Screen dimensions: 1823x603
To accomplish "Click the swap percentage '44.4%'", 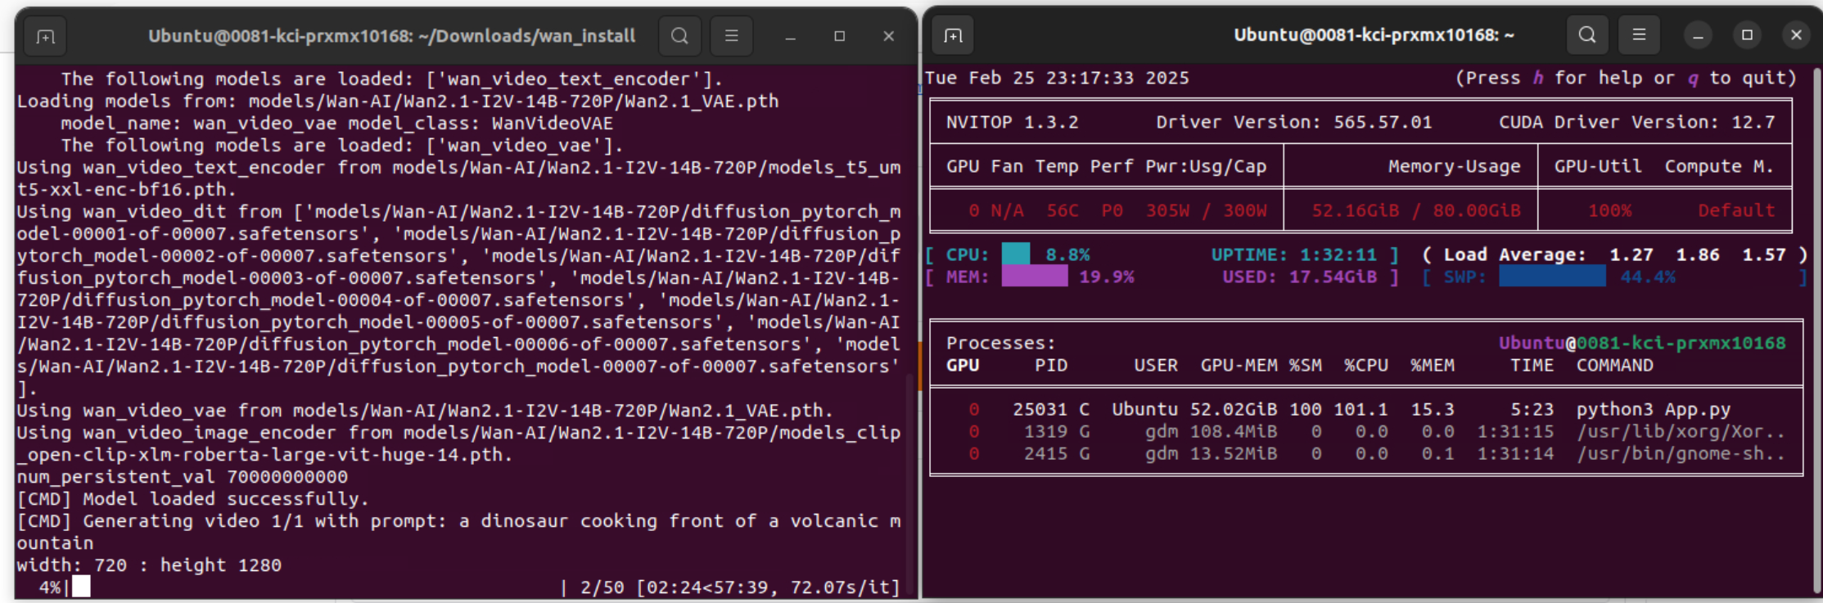I will pos(1648,277).
